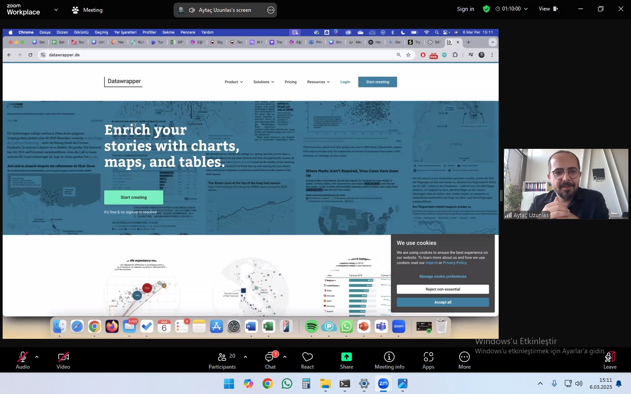The width and height of the screenshot is (631, 394).
Task: Open the React emoji menu
Action: [x=307, y=361]
